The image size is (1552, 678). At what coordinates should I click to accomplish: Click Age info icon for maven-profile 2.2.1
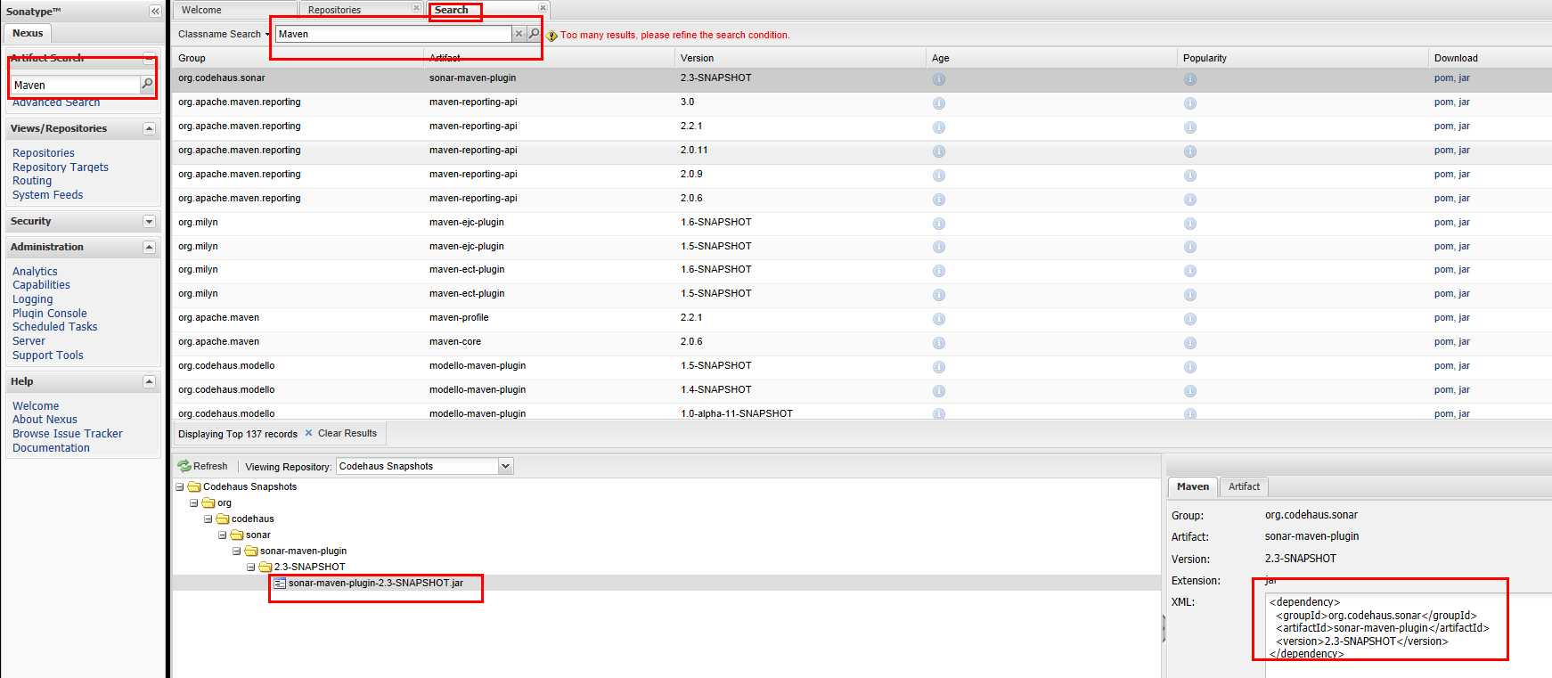coord(938,319)
